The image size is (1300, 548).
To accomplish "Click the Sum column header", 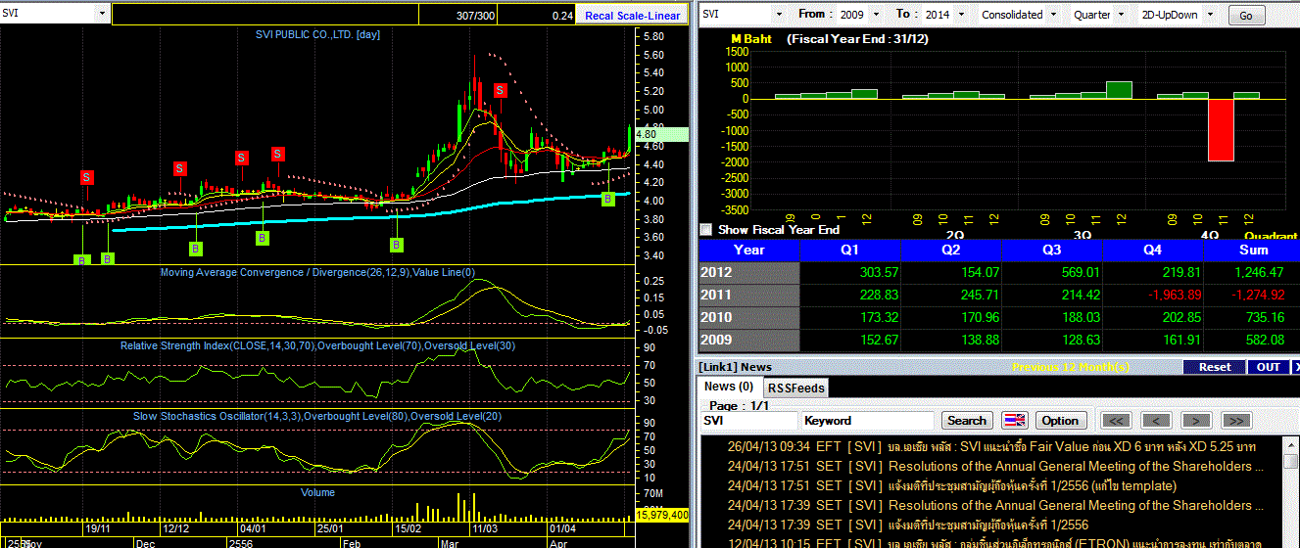I will point(1254,251).
